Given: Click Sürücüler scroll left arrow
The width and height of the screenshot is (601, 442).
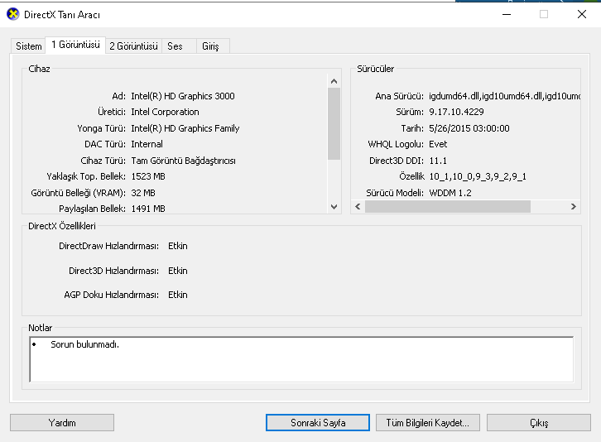Looking at the screenshot, I should pos(358,207).
